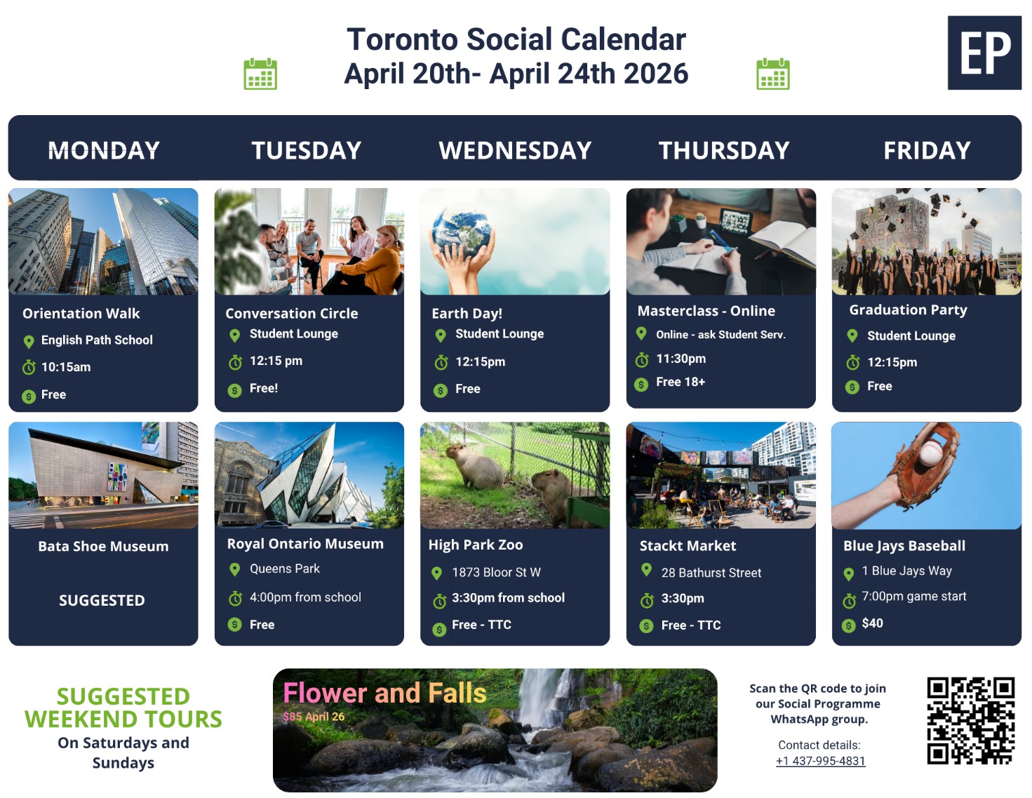The image size is (1032, 798).
Task: Click the Earth Day globe photo
Action: click(x=515, y=241)
